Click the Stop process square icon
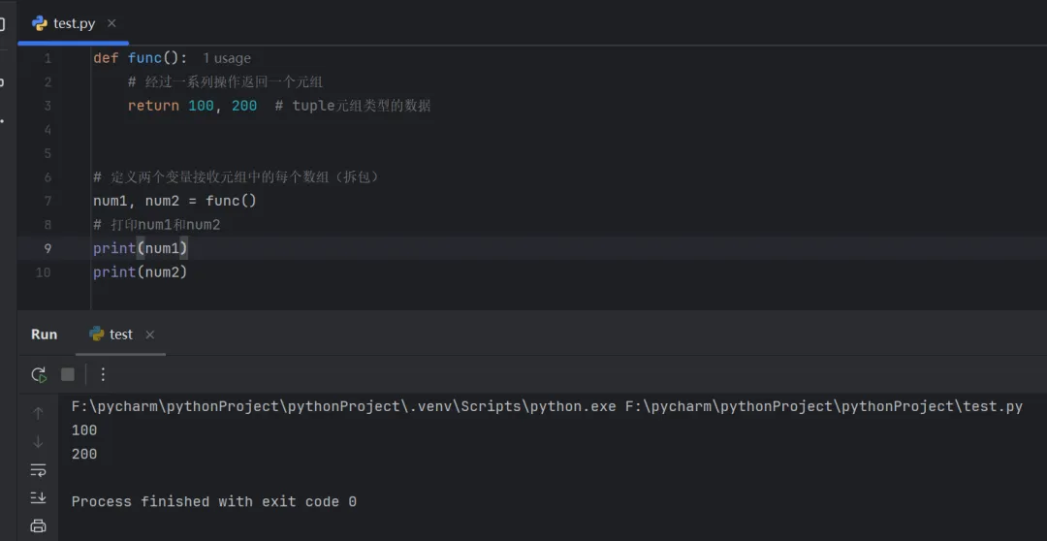1047x541 pixels. pyautogui.click(x=68, y=374)
